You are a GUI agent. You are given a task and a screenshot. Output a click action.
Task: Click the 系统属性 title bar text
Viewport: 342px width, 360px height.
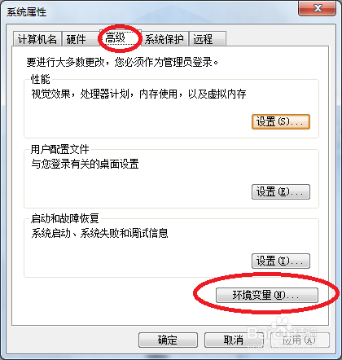click(27, 12)
